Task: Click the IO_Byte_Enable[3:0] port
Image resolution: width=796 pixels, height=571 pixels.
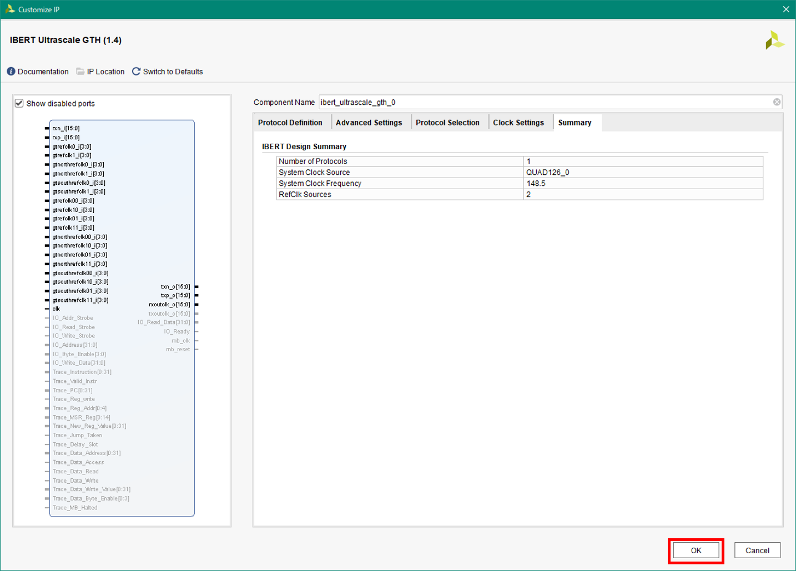Action: point(79,354)
